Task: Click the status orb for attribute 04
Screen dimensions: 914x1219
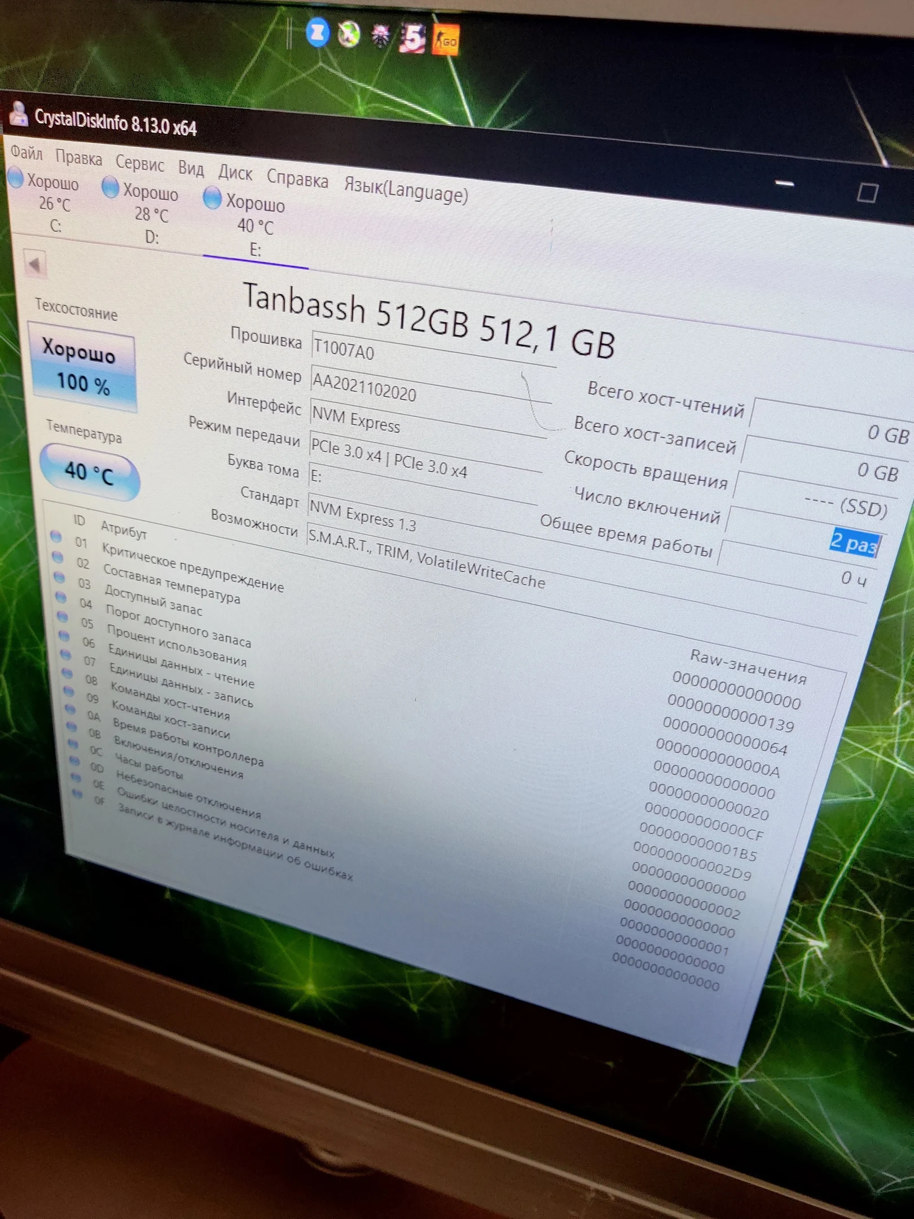Action: coord(61,597)
